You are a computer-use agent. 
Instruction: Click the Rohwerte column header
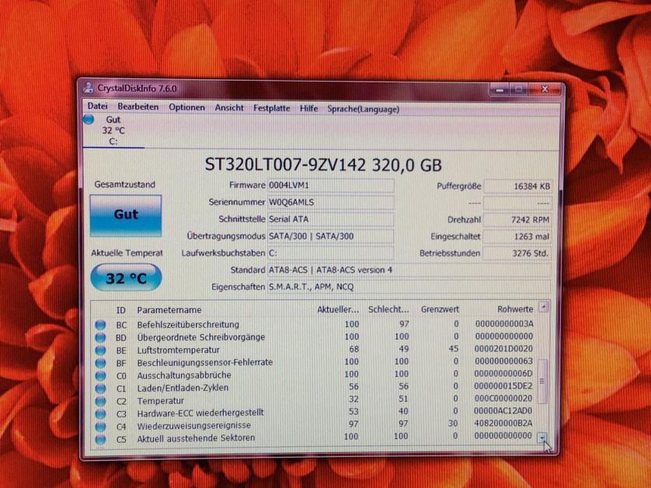[515, 309]
